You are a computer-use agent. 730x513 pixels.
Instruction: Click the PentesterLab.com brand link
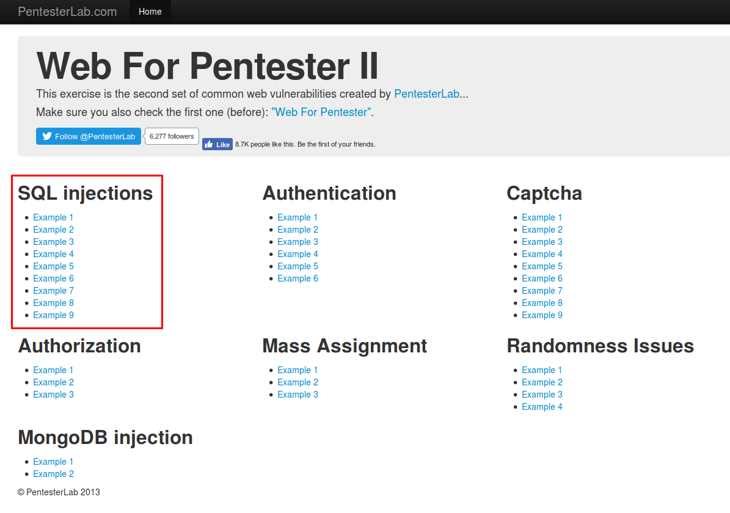point(67,12)
